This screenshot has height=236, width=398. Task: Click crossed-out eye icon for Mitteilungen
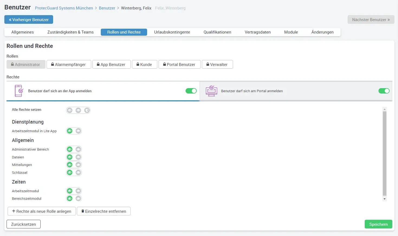70,165
